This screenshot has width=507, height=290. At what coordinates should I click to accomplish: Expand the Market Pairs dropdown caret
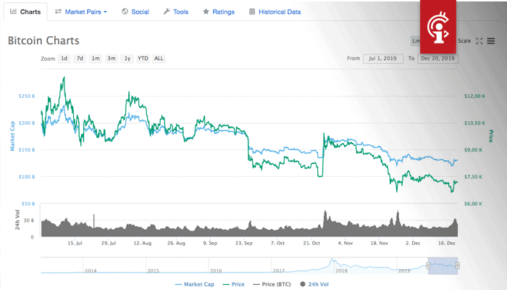tap(105, 12)
